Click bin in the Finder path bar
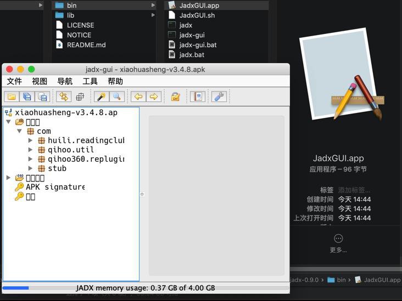The image size is (402, 301). pos(337,280)
